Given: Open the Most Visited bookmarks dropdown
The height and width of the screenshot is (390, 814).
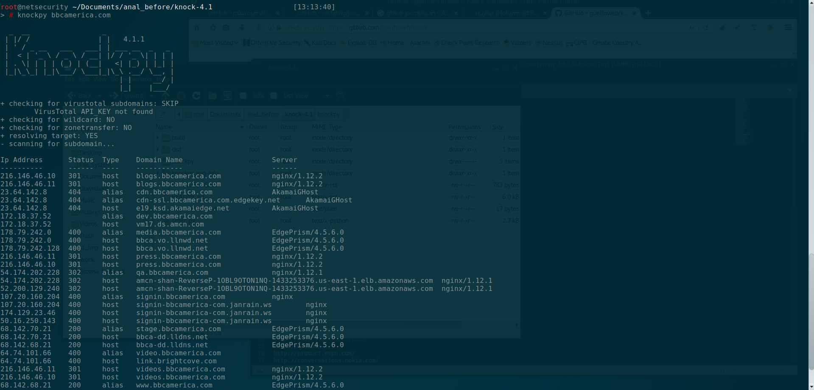Looking at the screenshot, I should click(x=215, y=43).
